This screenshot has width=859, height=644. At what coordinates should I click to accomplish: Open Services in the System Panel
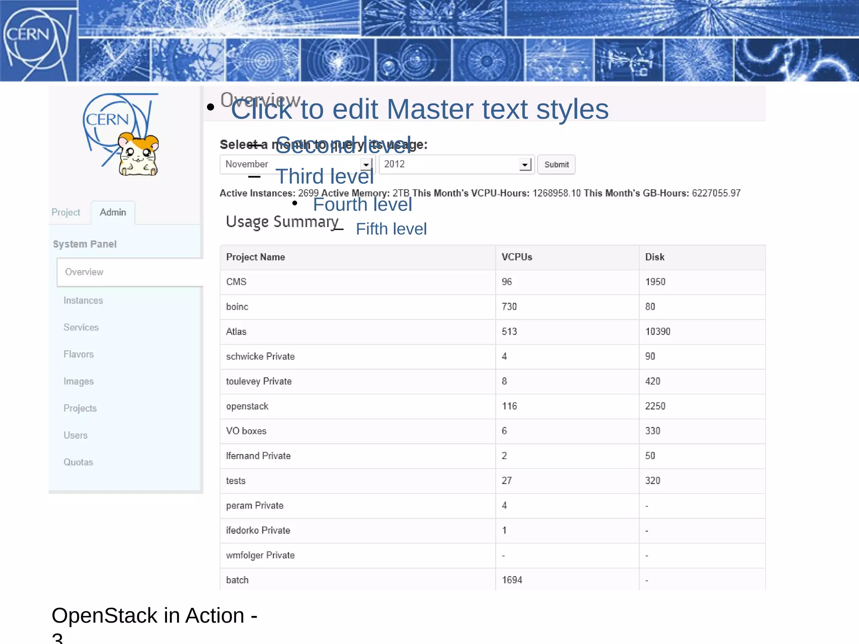(81, 327)
